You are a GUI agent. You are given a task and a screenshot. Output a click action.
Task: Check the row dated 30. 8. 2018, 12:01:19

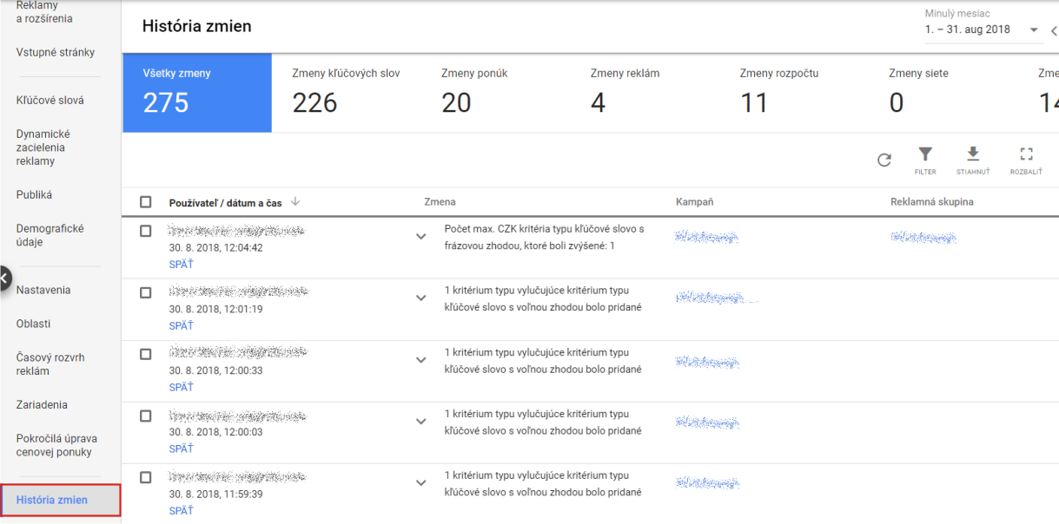pyautogui.click(x=146, y=292)
